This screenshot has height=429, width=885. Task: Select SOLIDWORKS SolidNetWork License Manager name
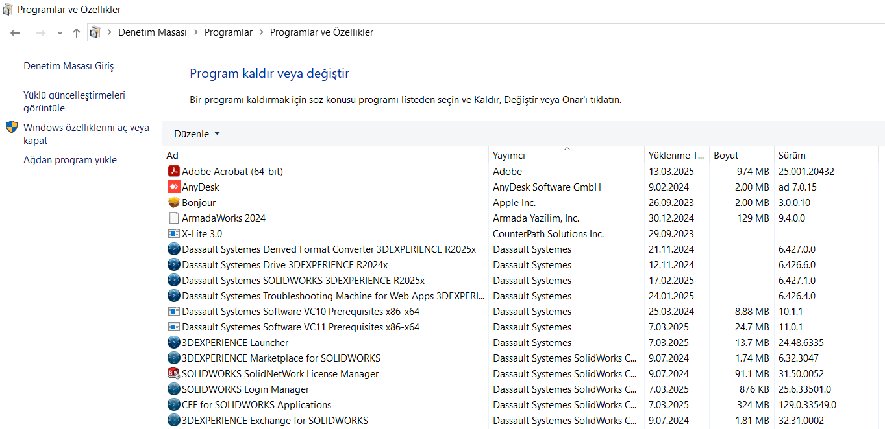[x=280, y=374]
